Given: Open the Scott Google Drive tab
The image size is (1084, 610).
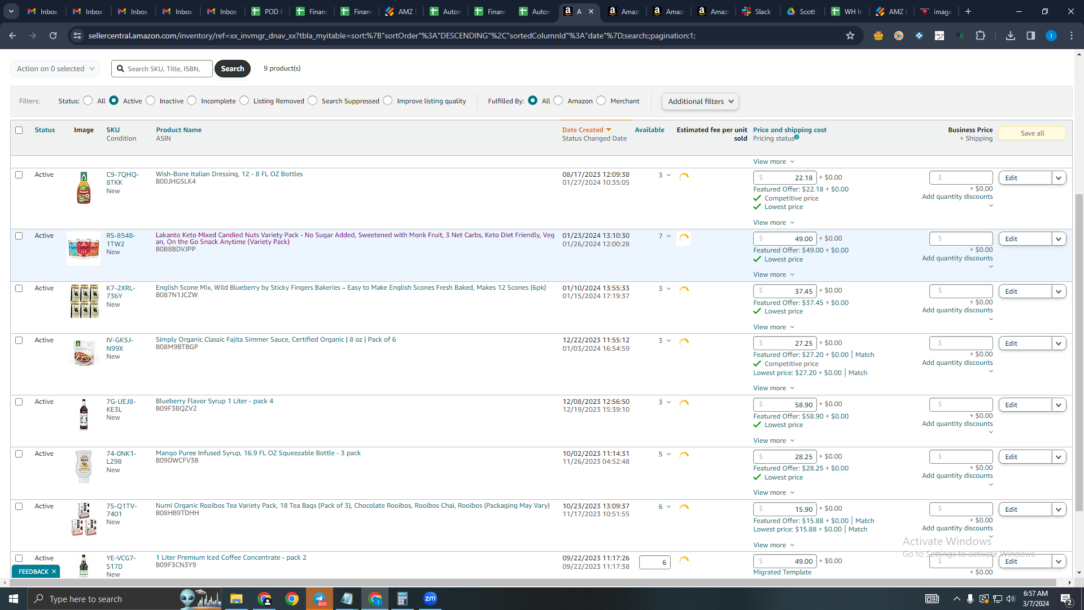Looking at the screenshot, I should pos(802,11).
